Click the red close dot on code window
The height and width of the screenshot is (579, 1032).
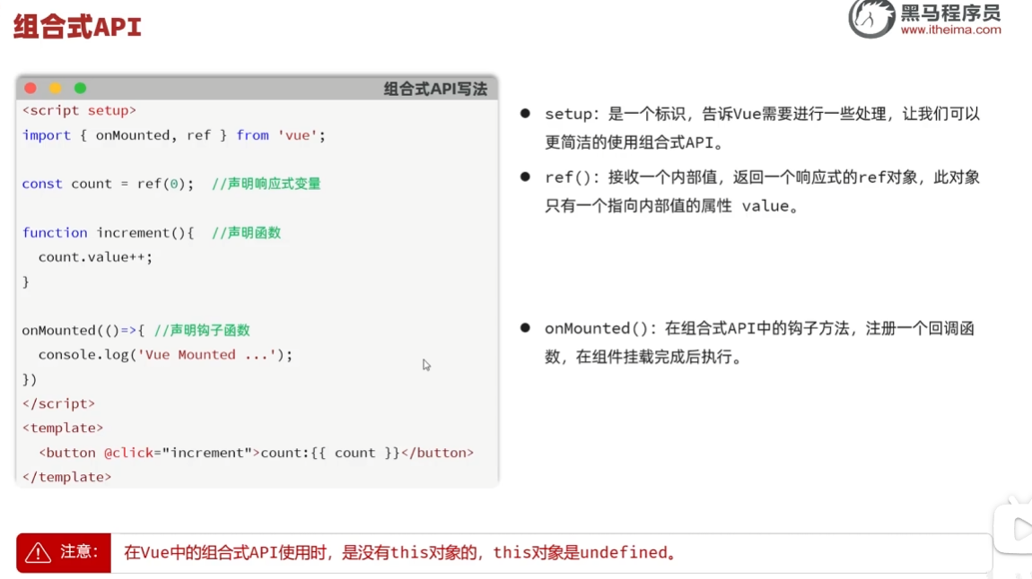tap(31, 88)
